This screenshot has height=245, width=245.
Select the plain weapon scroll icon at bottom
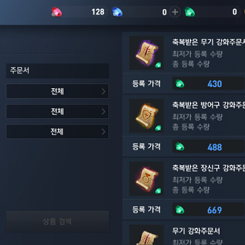[x=146, y=235]
